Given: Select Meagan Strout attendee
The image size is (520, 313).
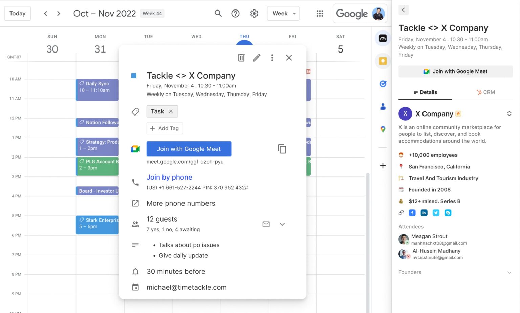Looking at the screenshot, I should pos(433,239).
